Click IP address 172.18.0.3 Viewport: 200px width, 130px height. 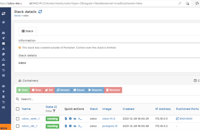(x=161, y=119)
